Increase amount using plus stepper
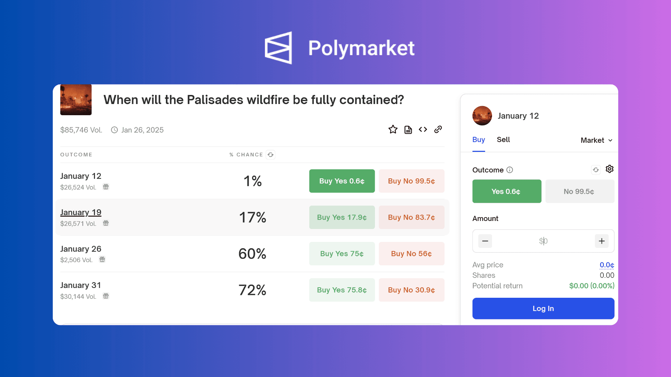 click(x=601, y=241)
